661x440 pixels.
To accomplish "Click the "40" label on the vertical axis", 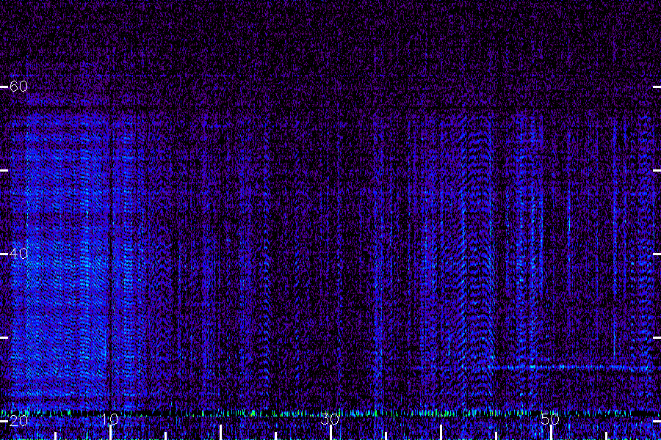I will point(18,254).
